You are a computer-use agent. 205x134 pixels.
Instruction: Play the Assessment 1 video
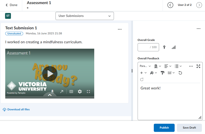coord(50,74)
